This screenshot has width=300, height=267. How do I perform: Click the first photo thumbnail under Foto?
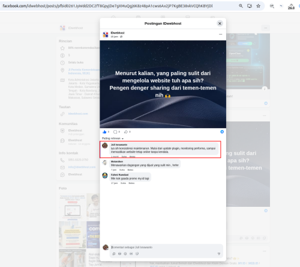point(72,207)
